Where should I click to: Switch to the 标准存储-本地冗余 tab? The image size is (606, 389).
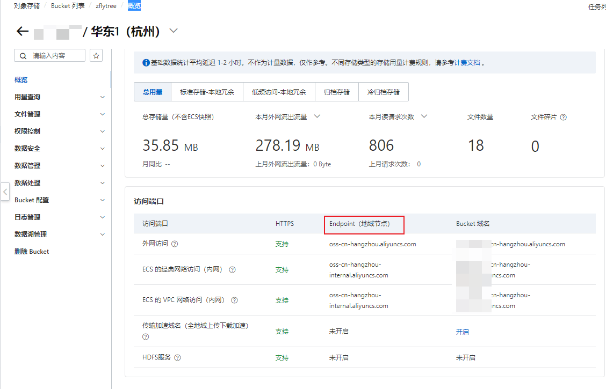point(207,92)
